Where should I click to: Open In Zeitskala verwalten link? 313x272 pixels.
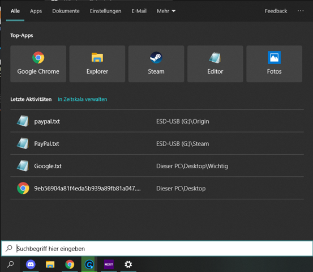pyautogui.click(x=83, y=99)
